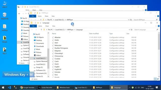
Task: Open the Home tab in the Language window
Action: pyautogui.click(x=40, y=26)
